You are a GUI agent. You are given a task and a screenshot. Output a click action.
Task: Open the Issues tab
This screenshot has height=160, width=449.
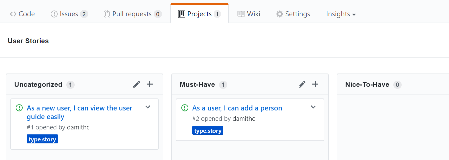[69, 14]
